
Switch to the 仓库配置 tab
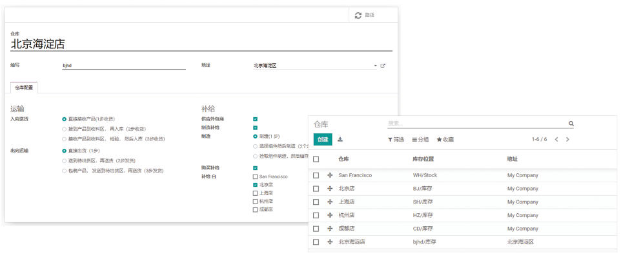coord(25,87)
